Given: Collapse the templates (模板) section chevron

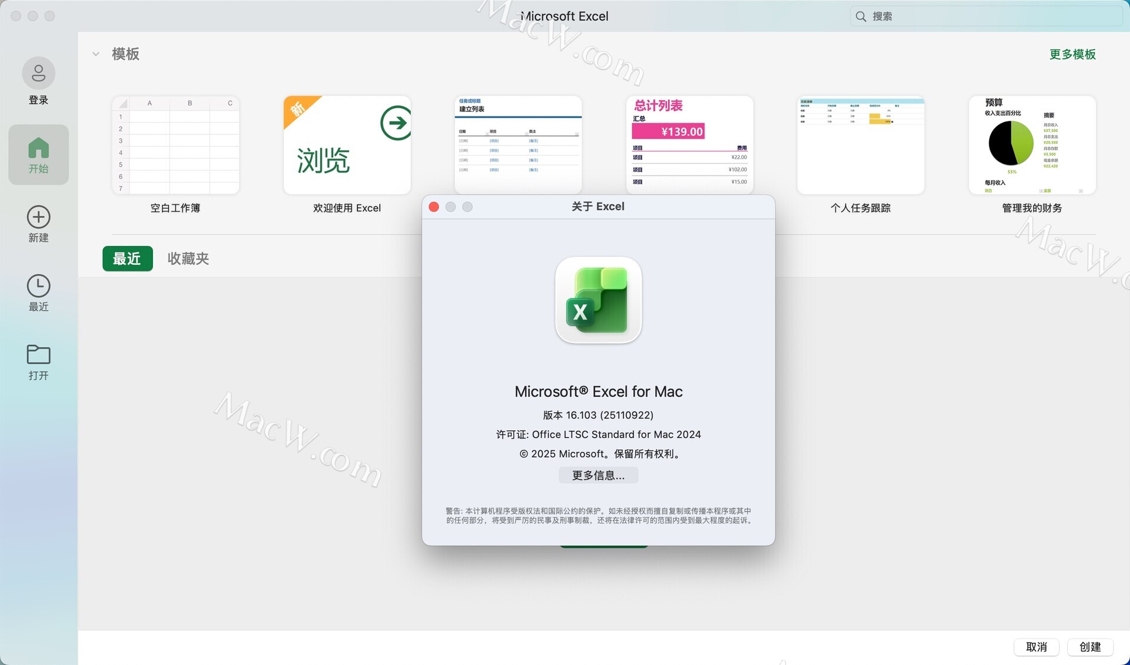Looking at the screenshot, I should (x=95, y=54).
